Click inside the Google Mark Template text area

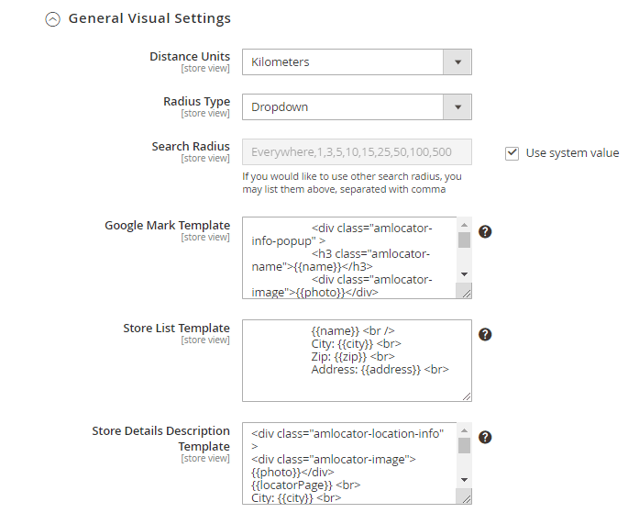click(350, 258)
